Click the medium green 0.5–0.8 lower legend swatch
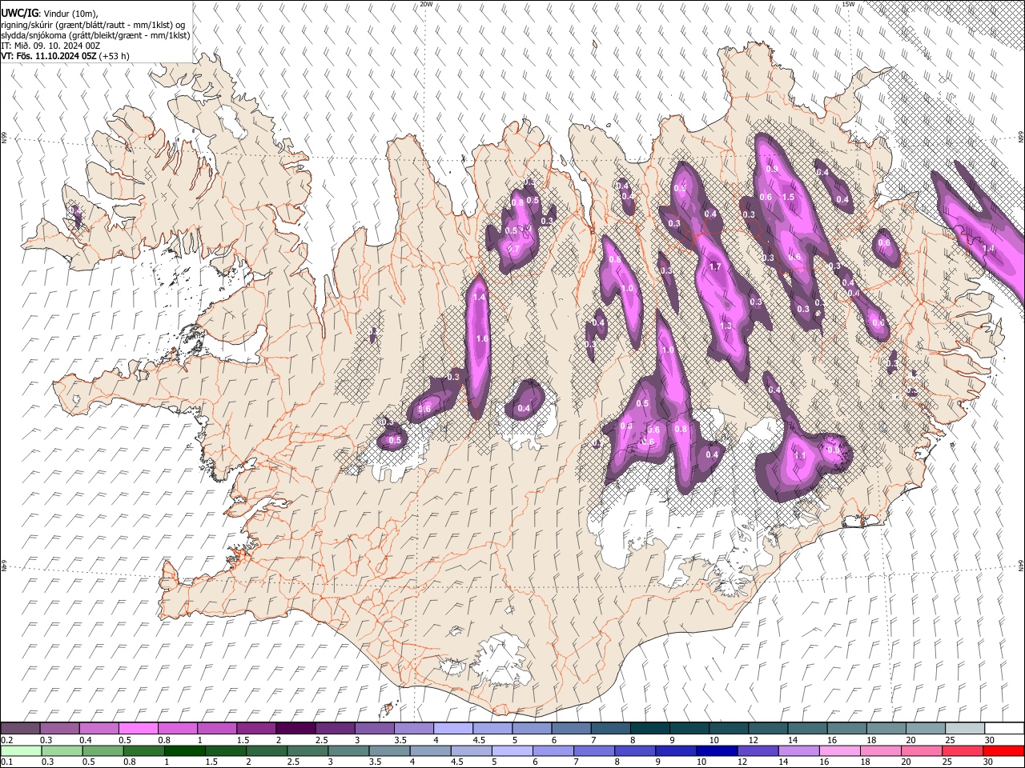The image size is (1025, 768). [102, 751]
